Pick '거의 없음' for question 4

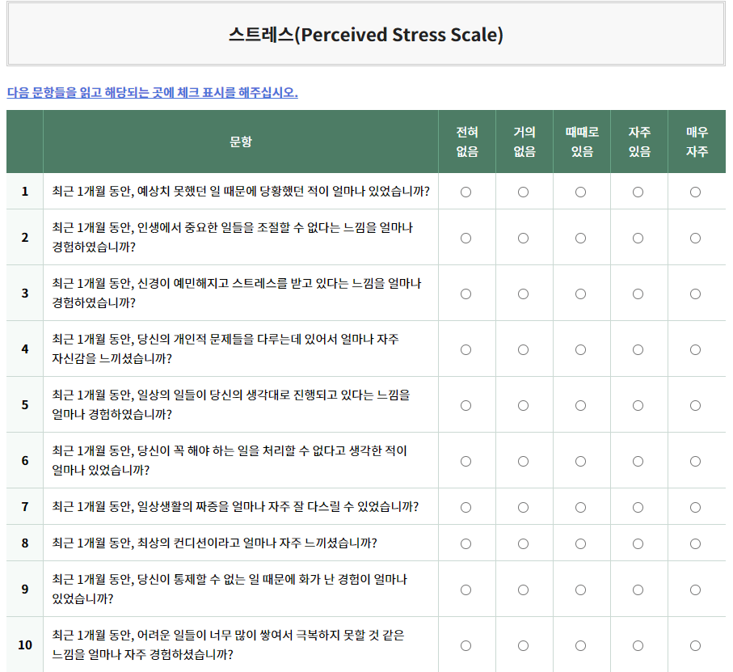pos(523,350)
